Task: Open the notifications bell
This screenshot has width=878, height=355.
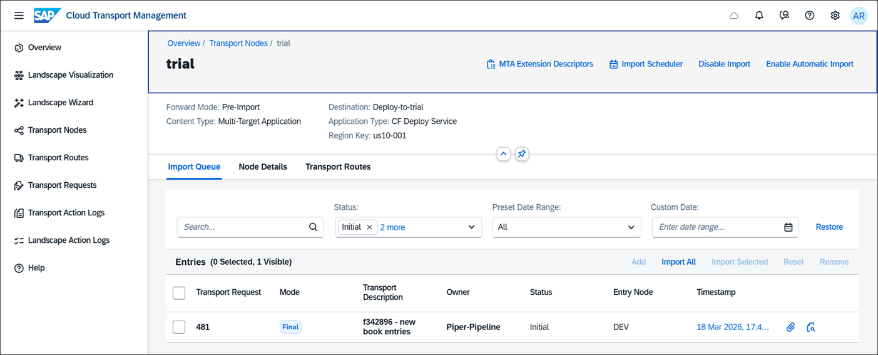Action: coord(759,16)
